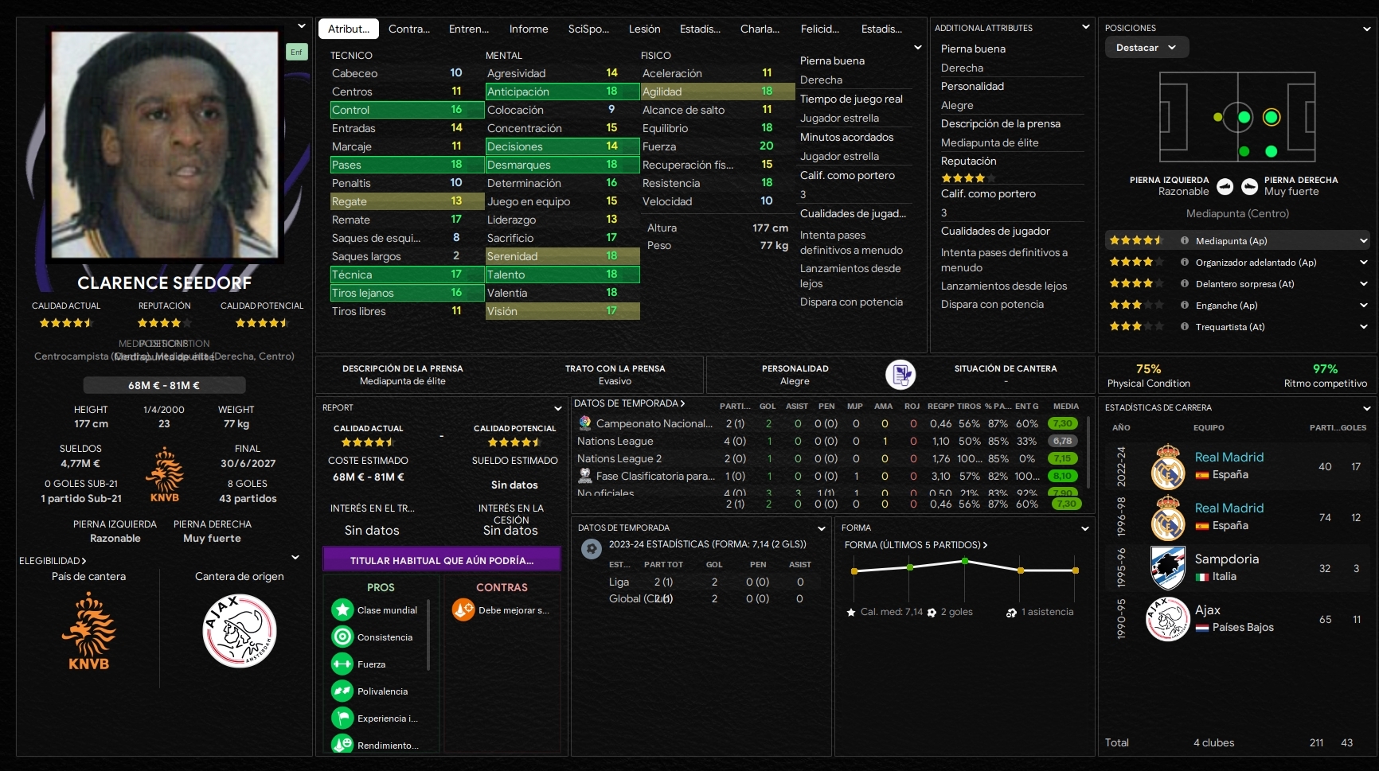
Task: Switch to the Informe tab
Action: (529, 29)
